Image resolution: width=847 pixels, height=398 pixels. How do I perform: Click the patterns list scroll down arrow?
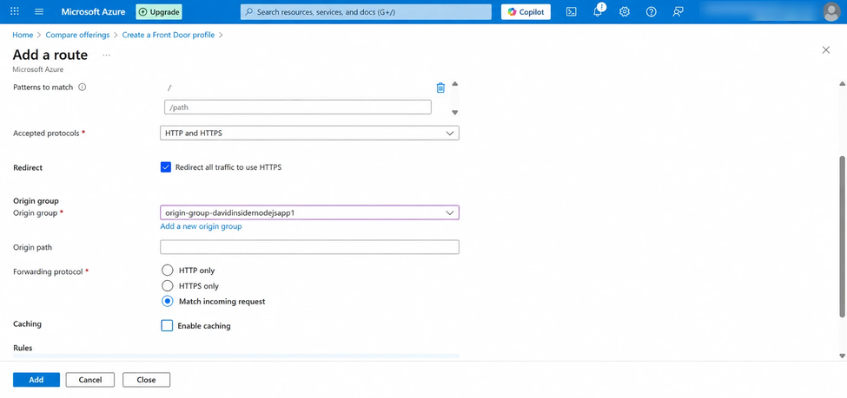(x=455, y=112)
